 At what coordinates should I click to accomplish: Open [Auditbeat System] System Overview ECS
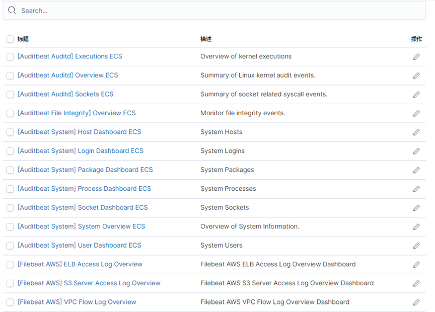82,226
